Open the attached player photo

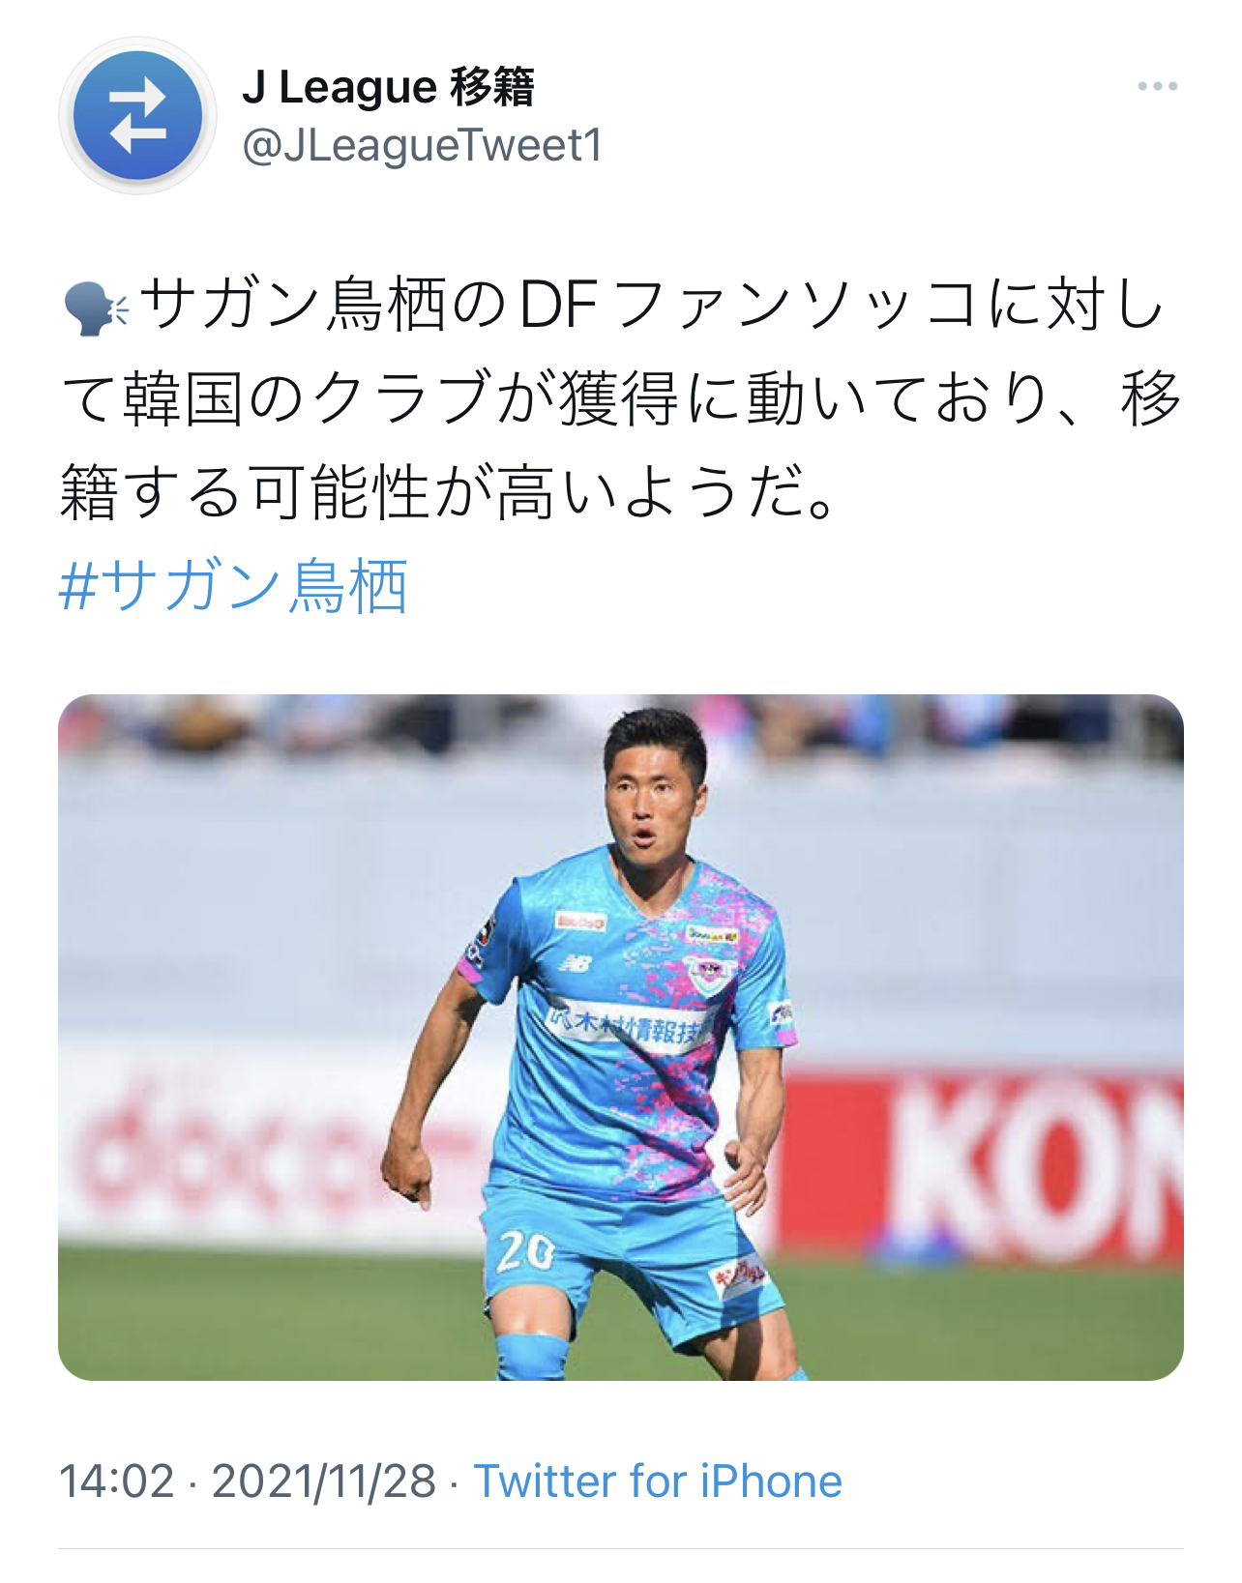click(x=621, y=1037)
